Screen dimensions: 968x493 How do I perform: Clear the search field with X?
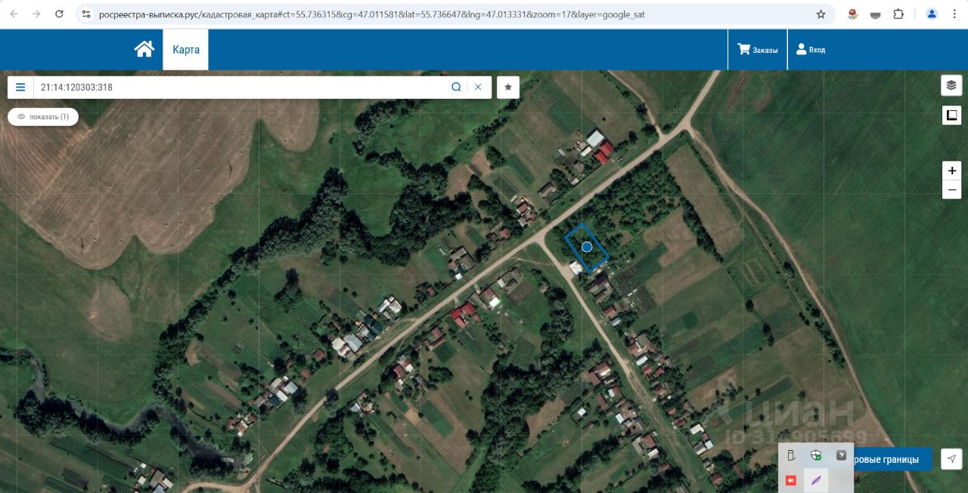click(478, 88)
